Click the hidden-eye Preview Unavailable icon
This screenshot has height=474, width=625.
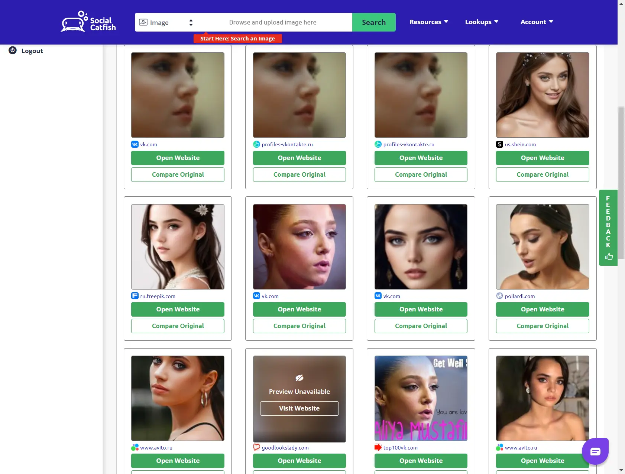coord(299,378)
